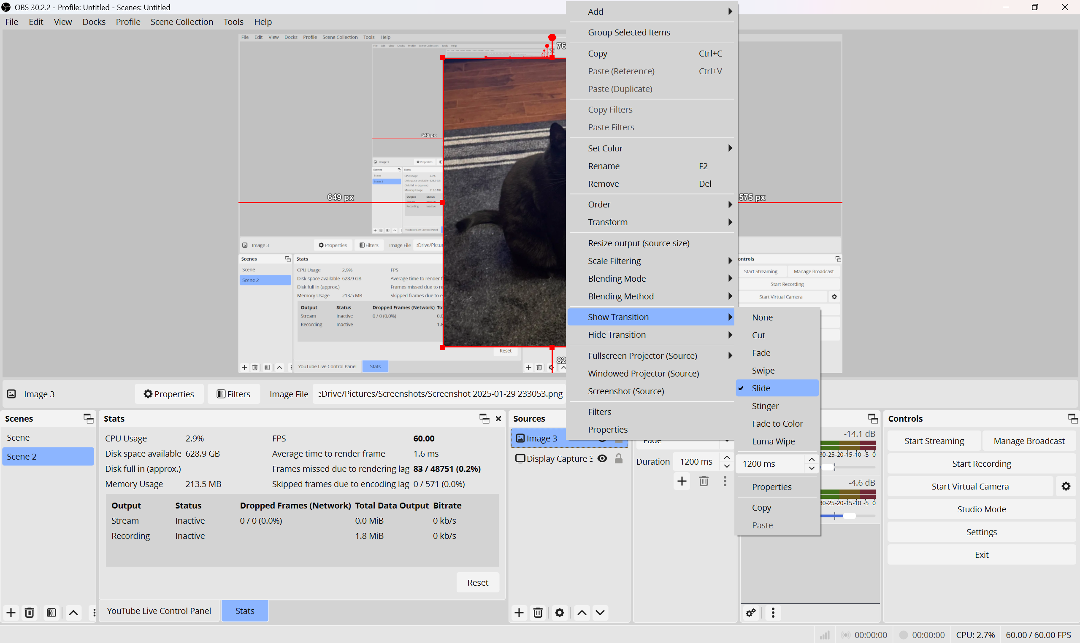Open the Docks menu
The height and width of the screenshot is (643, 1080).
click(94, 22)
